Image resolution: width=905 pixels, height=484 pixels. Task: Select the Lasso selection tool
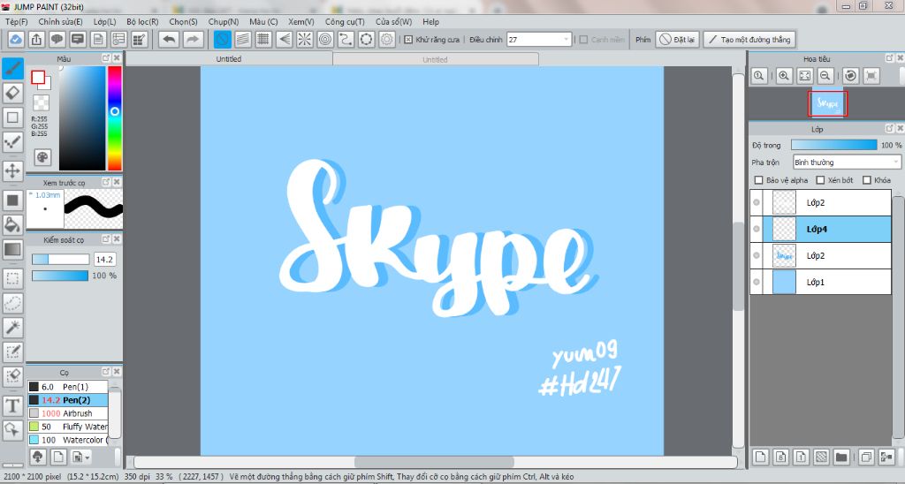click(12, 303)
